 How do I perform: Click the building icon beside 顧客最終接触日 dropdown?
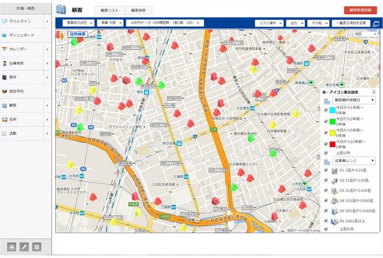[327, 100]
